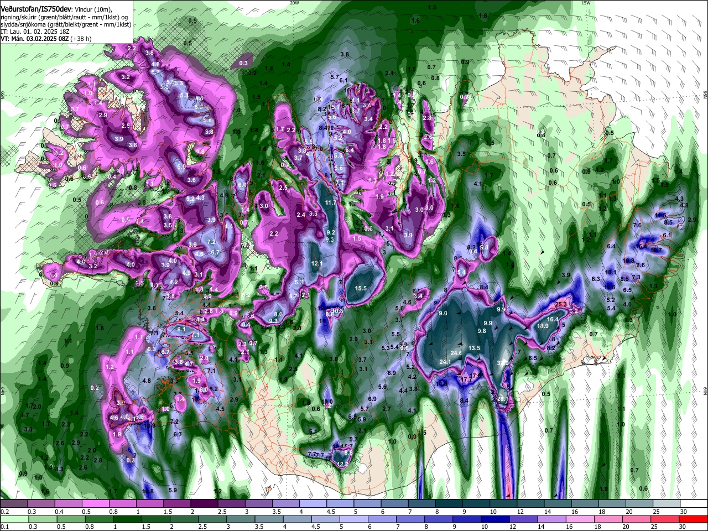The height and width of the screenshot is (531, 708).
Task: Click the 13.5 value on the map
Action: tap(474, 348)
